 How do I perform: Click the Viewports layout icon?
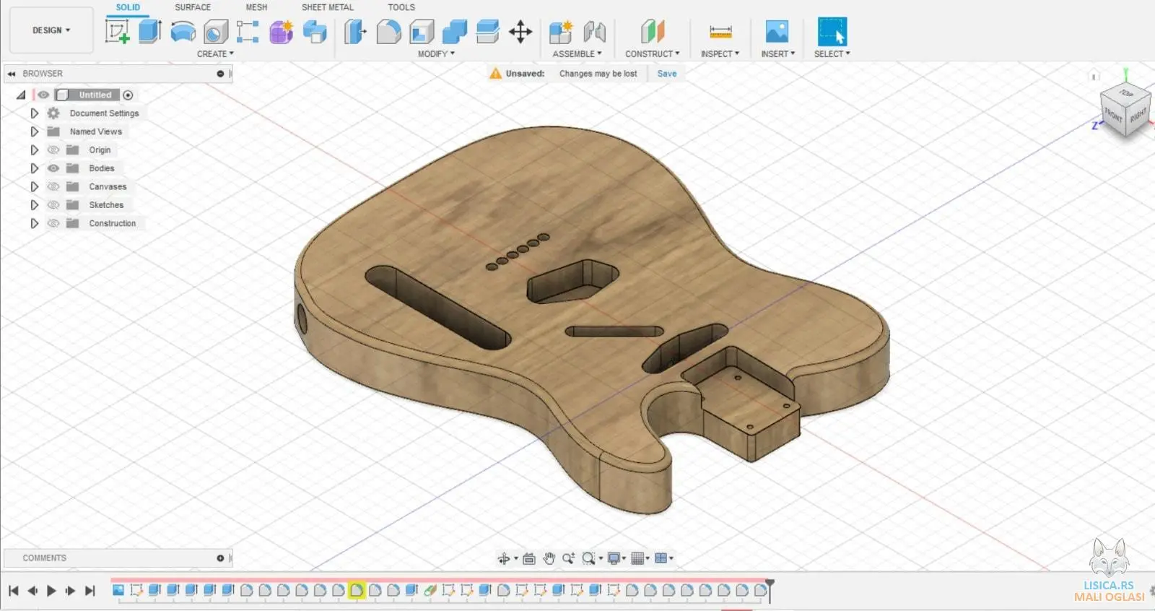(661, 558)
